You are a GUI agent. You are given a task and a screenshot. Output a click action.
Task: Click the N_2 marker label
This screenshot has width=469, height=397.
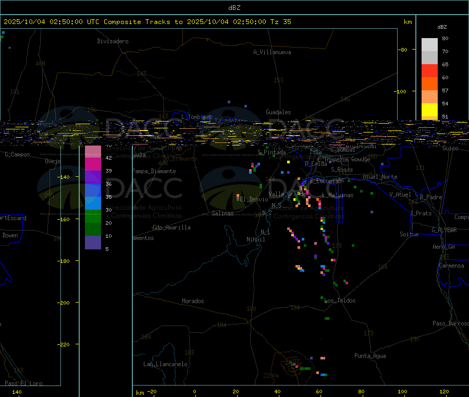267,212
